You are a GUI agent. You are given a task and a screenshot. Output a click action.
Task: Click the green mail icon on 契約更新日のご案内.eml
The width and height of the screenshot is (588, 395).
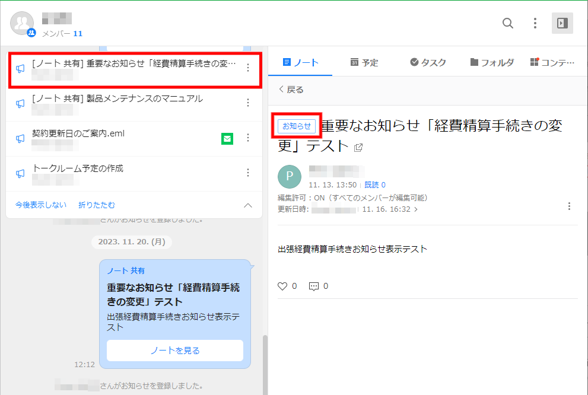(x=227, y=138)
